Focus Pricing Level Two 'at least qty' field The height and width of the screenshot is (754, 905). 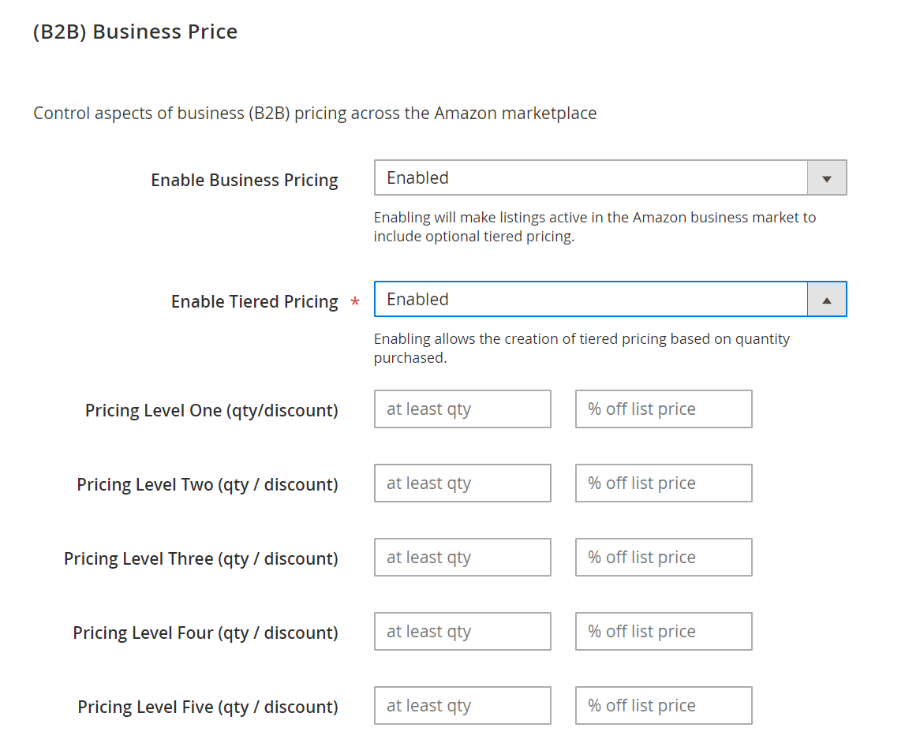click(x=462, y=483)
